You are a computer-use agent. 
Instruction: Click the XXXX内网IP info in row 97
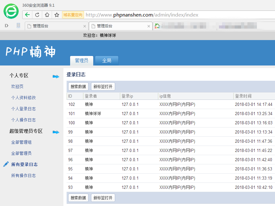(177, 150)
